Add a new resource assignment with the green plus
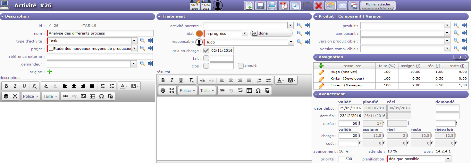 (321, 66)
